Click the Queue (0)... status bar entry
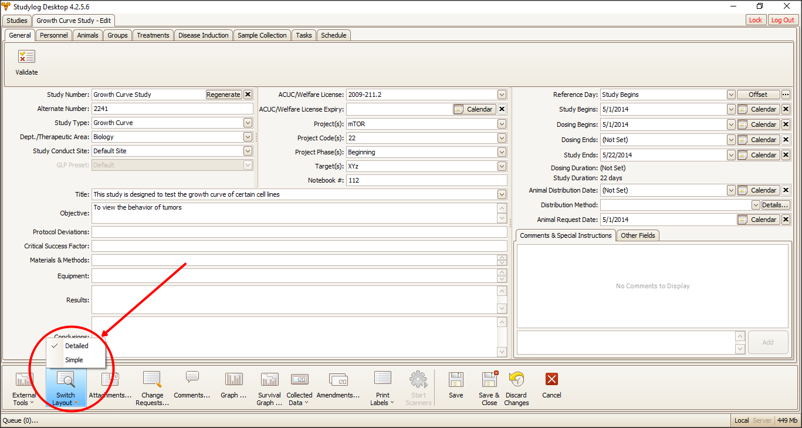 point(21,420)
